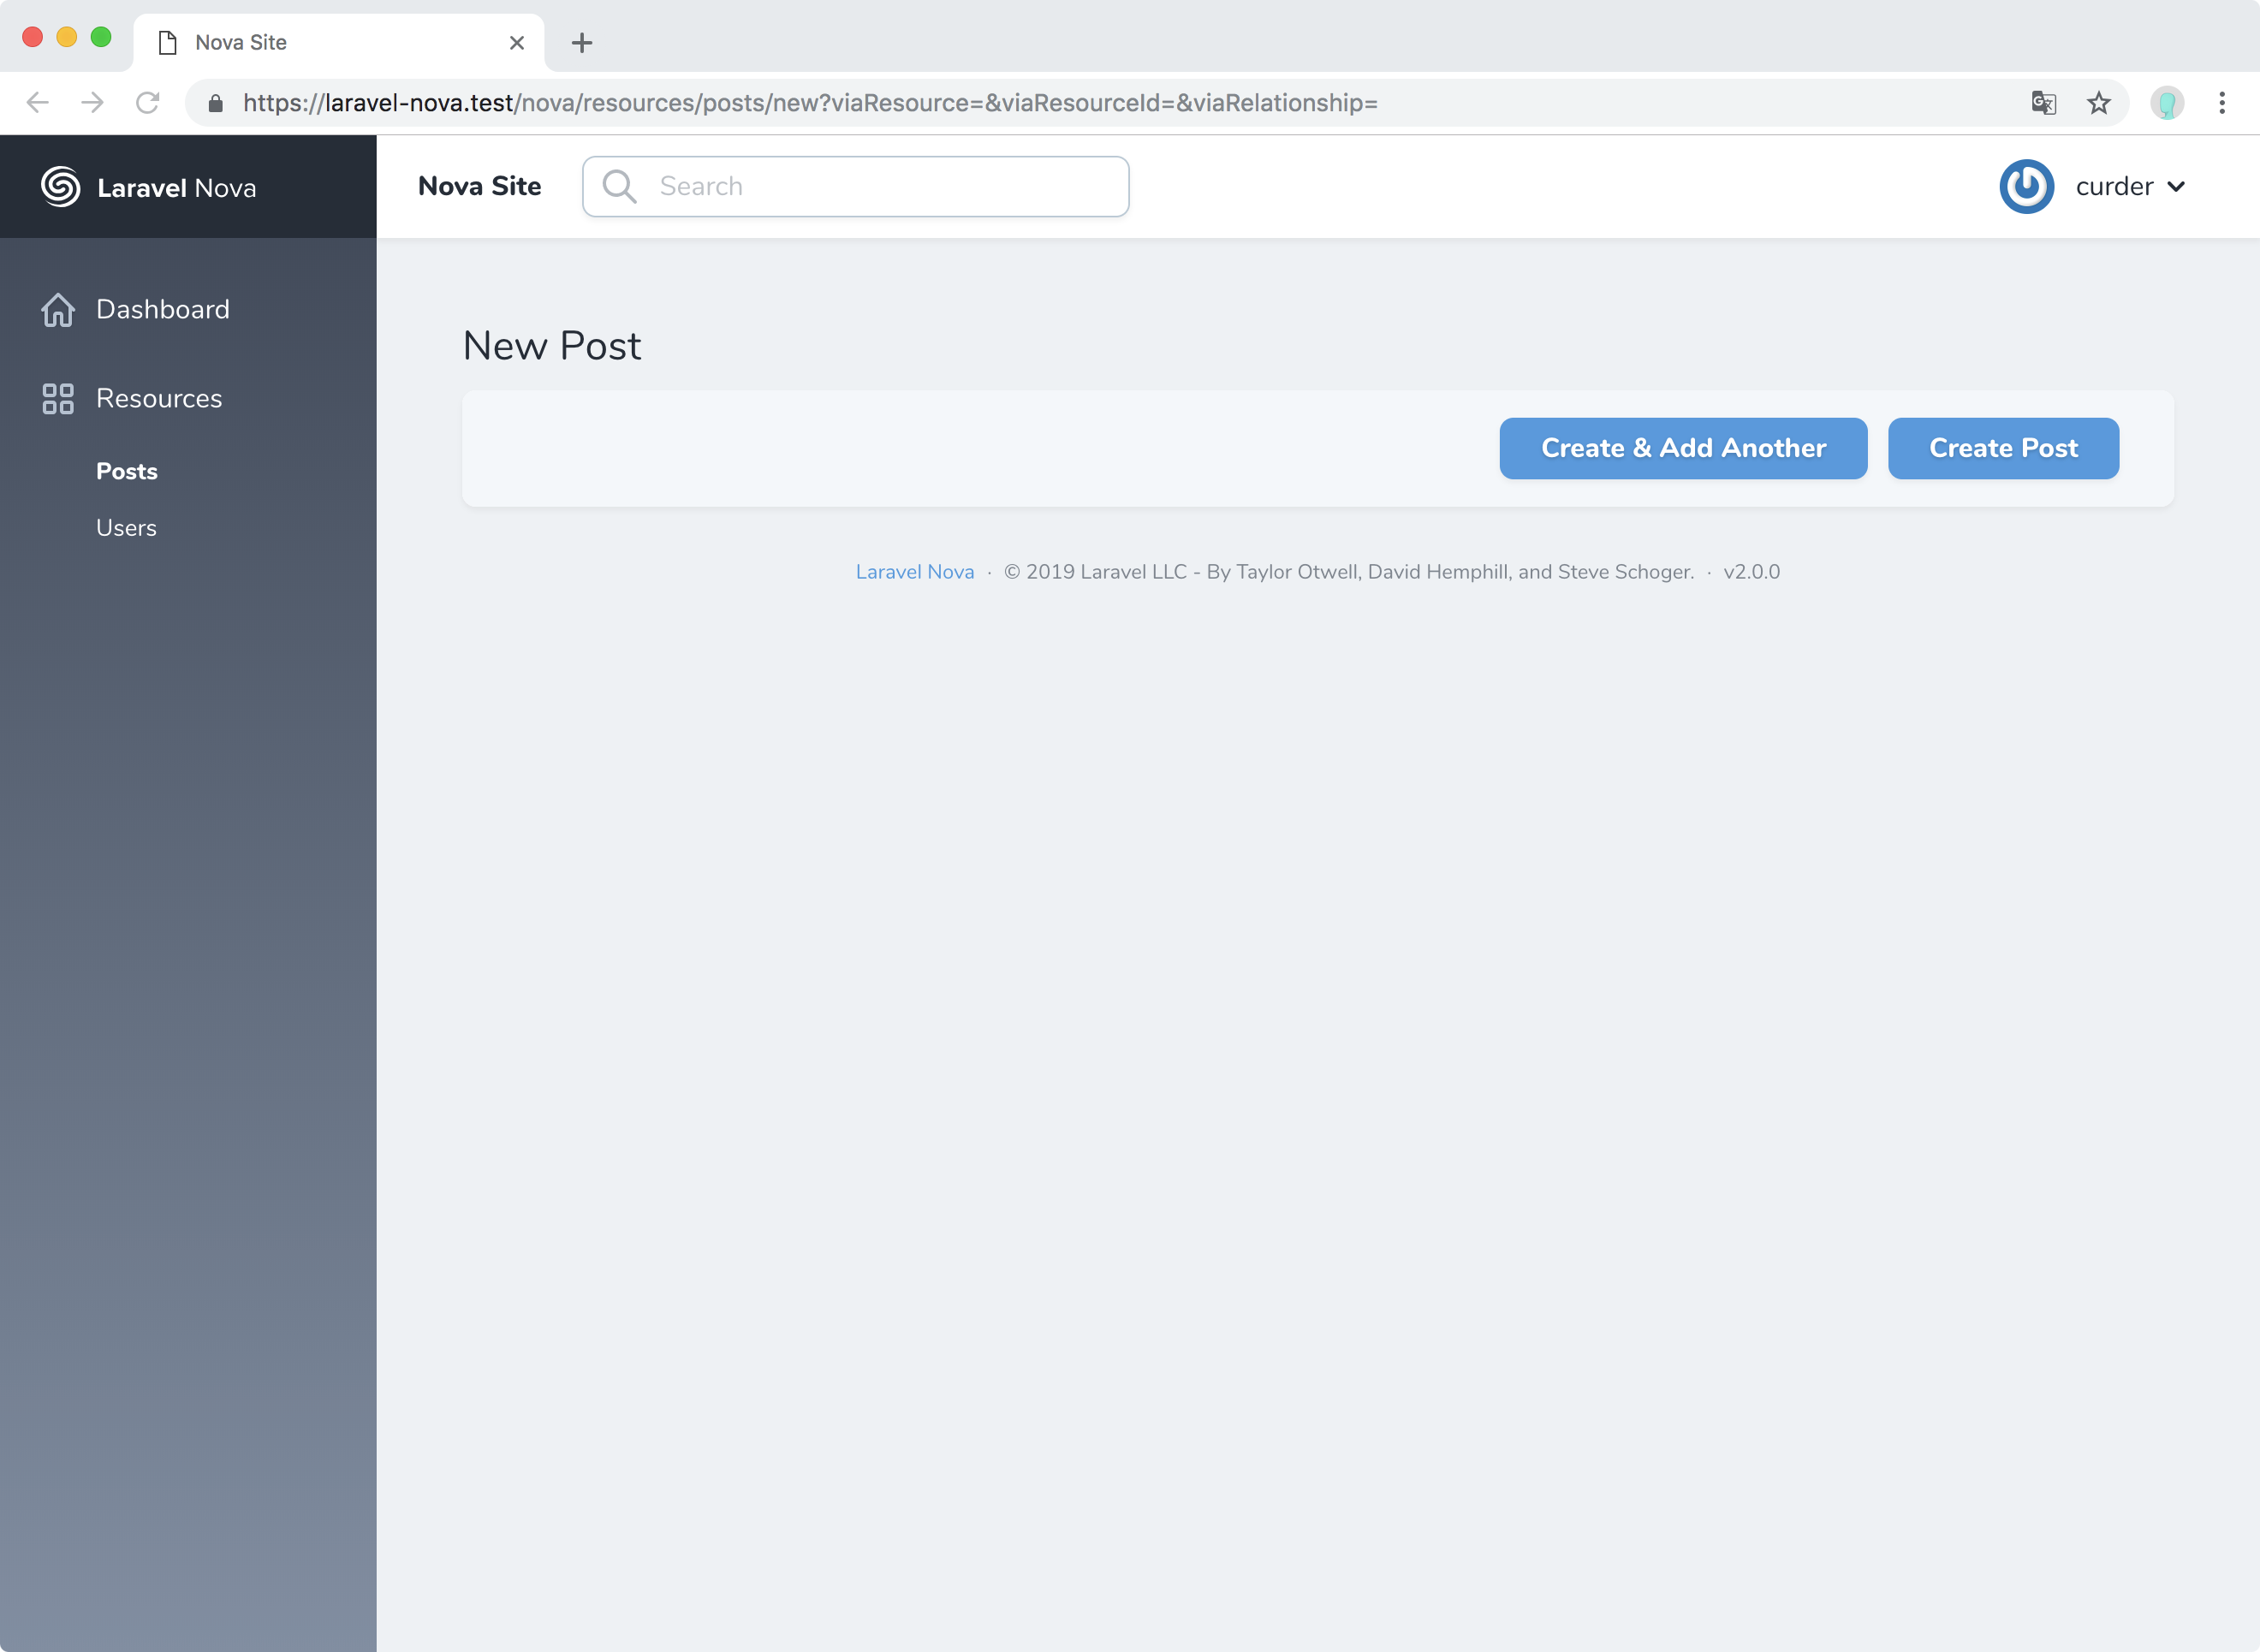Screen dimensions: 2260x1652
Task: Bookmark page with star icon
Action: (x=2098, y=103)
